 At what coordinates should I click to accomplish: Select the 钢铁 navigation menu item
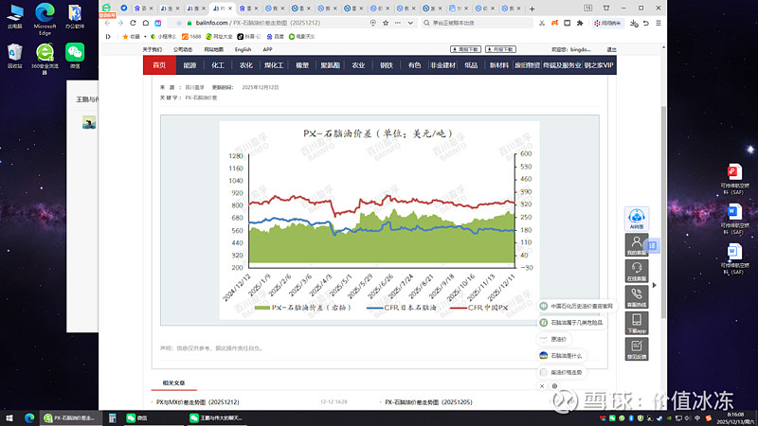[387, 65]
